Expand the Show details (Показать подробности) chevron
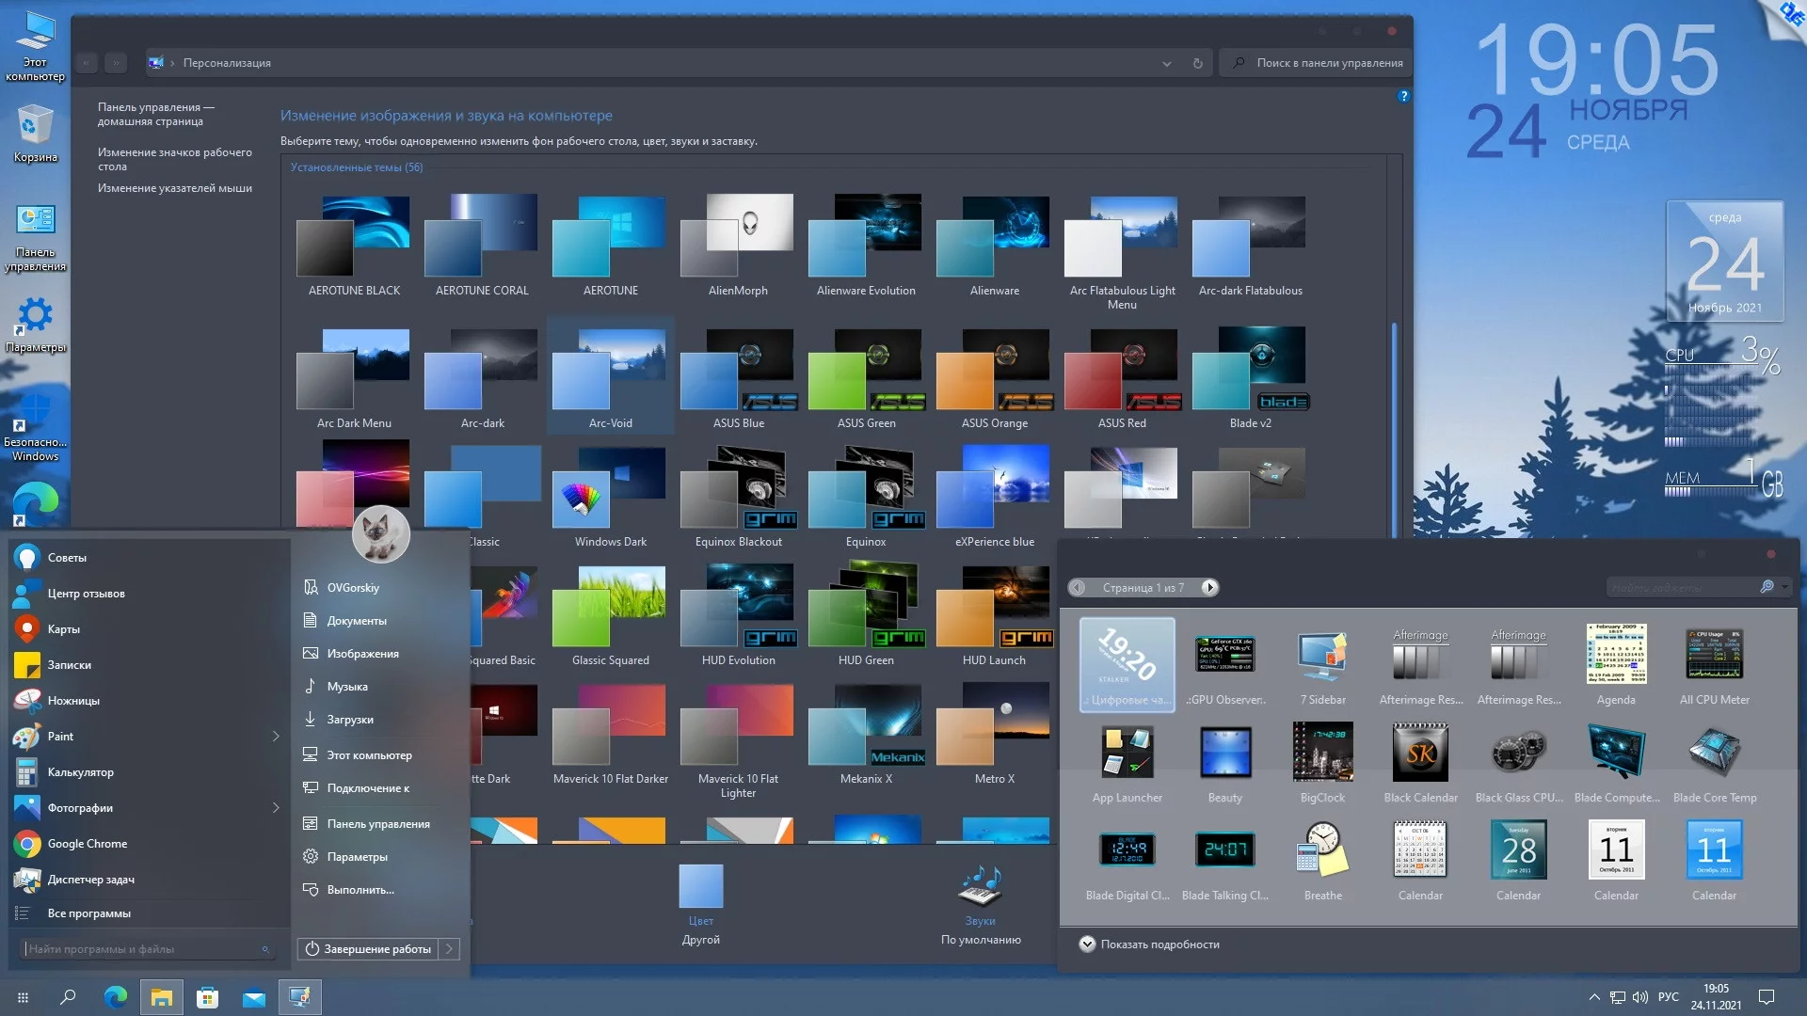Screen dimensions: 1807x1016 click(x=1087, y=945)
